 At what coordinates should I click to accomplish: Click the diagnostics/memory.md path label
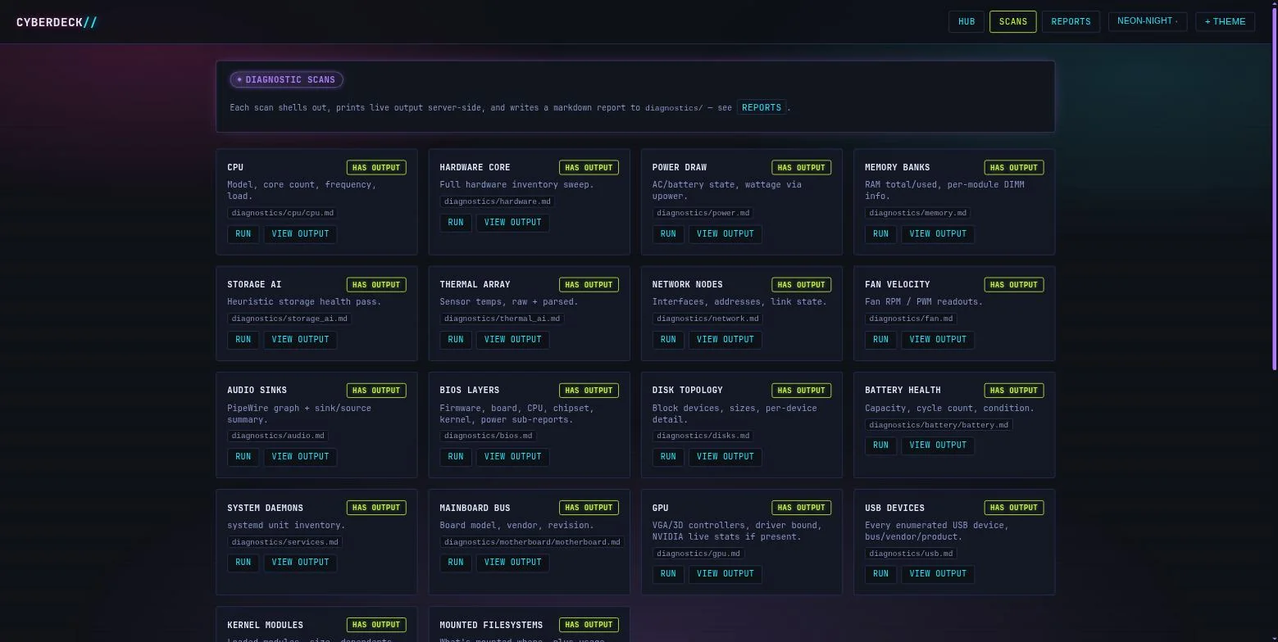[x=917, y=213]
